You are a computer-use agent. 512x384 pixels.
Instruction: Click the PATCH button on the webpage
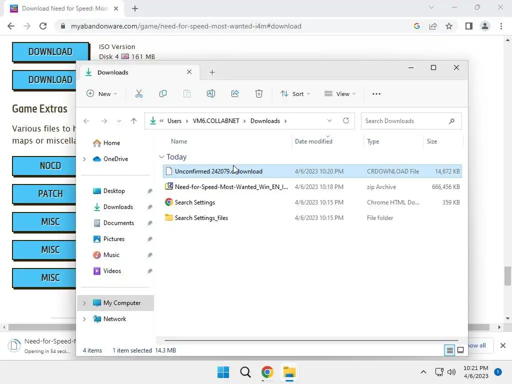[44, 194]
